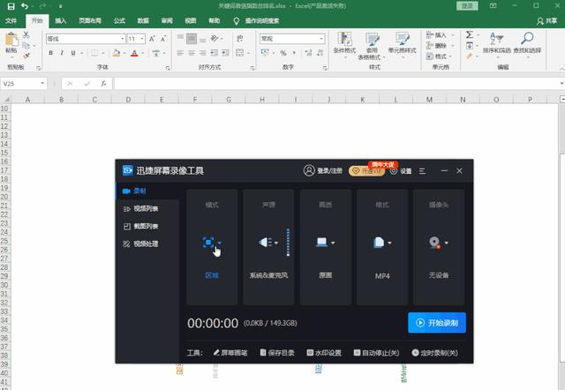
Task: Click the Share button in Excel
Action: click(x=547, y=21)
